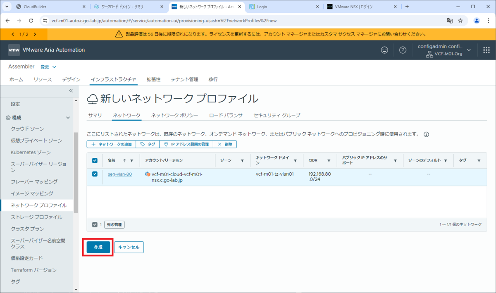
Task: Open クラウド ゾーン in sidebar
Action: pos(27,129)
